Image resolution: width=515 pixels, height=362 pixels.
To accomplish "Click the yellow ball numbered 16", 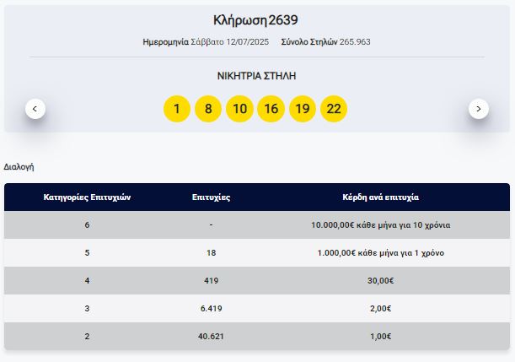I will [271, 109].
